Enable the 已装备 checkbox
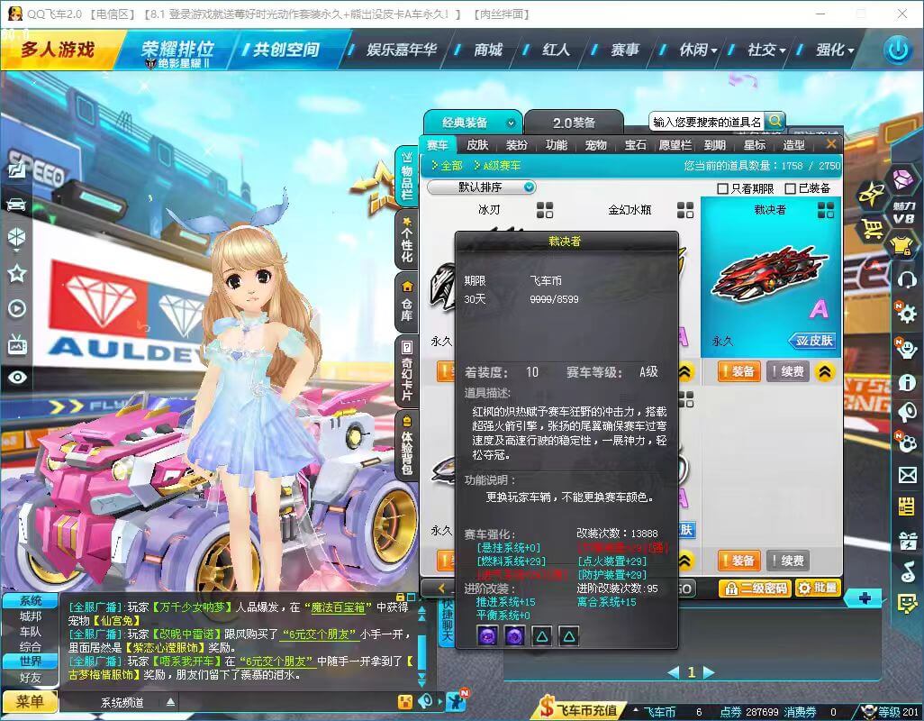The width and height of the screenshot is (924, 721). tap(790, 188)
